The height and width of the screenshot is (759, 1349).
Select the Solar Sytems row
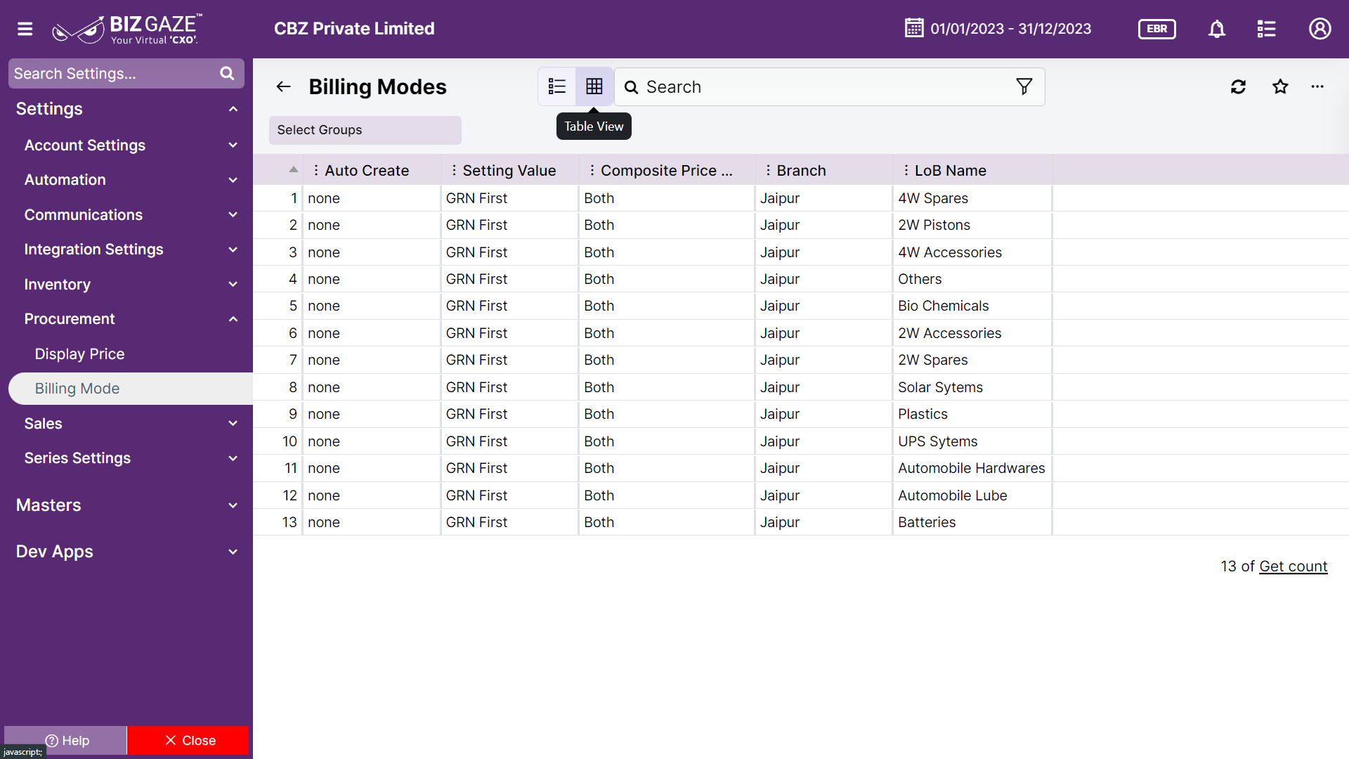(x=801, y=387)
